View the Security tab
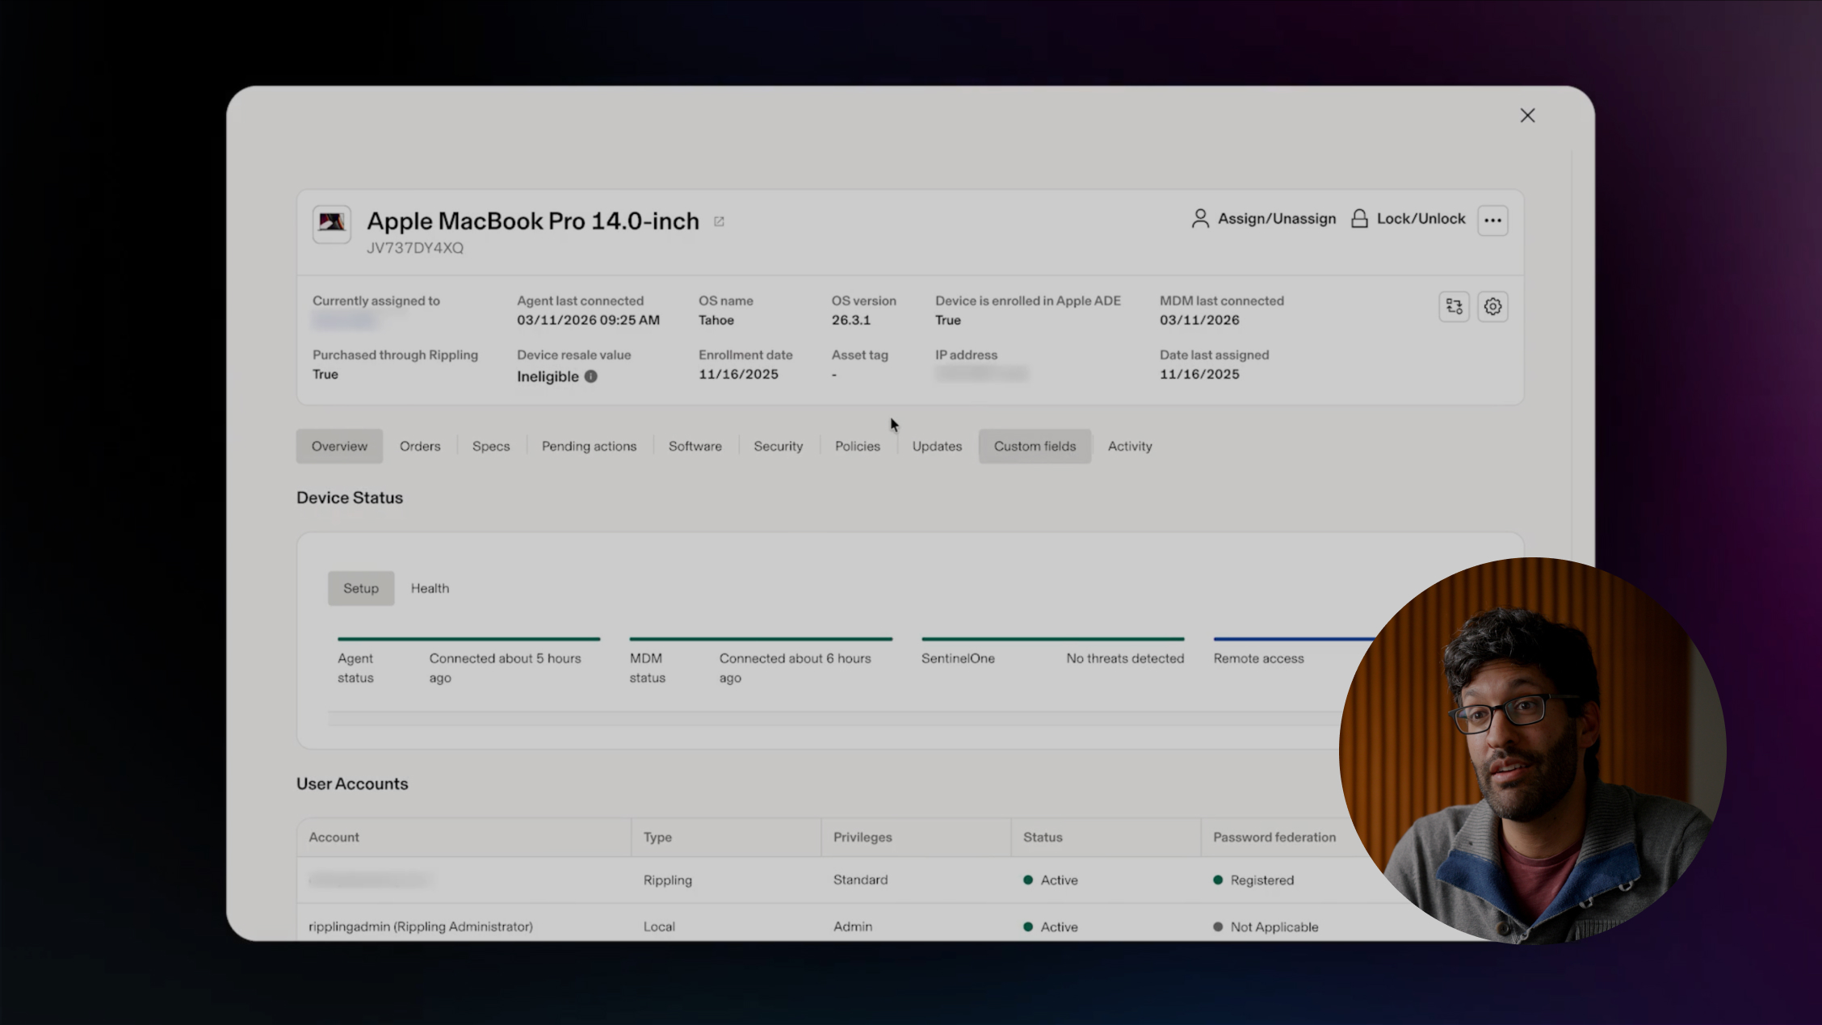 click(x=778, y=446)
